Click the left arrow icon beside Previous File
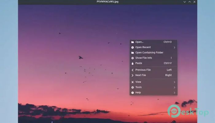Viewport: 215px width, 123px height. (132, 70)
